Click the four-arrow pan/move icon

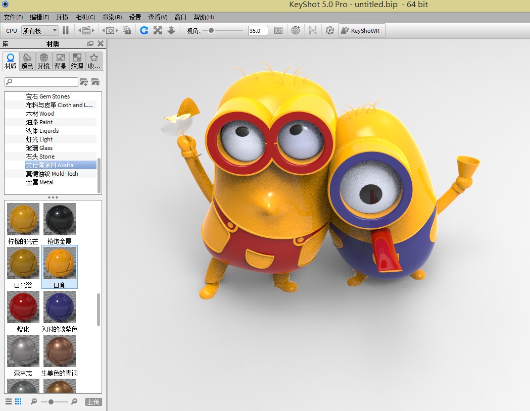click(x=158, y=31)
